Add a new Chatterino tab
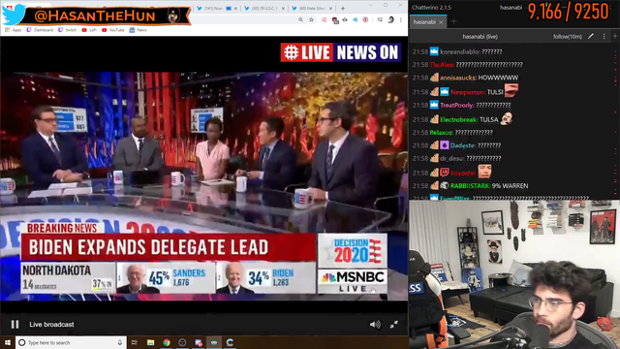The width and height of the screenshot is (620, 349). tap(454, 21)
